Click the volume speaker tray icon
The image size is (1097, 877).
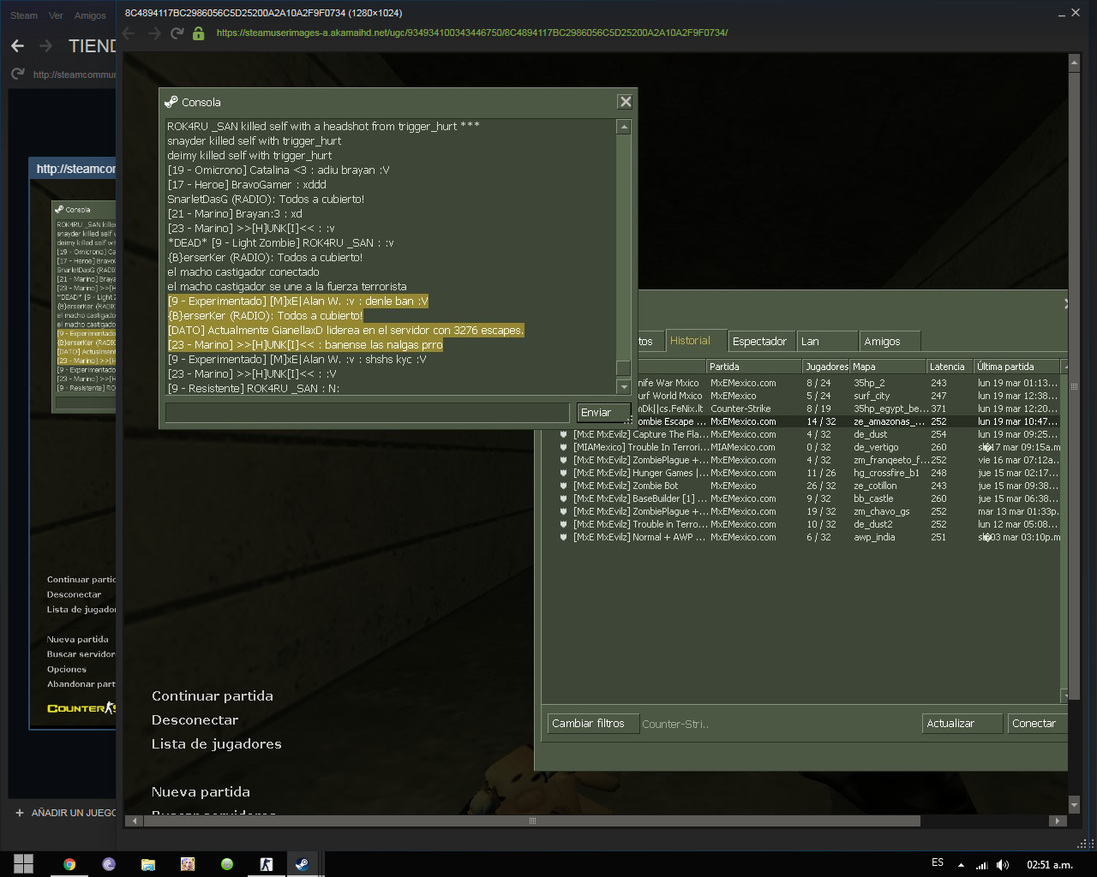1003,865
